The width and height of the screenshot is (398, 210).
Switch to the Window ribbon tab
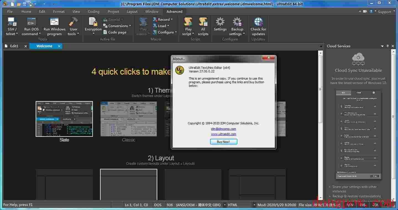tap(152, 11)
